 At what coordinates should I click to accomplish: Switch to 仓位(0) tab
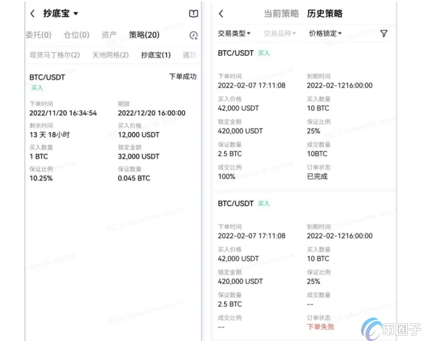[x=76, y=35]
